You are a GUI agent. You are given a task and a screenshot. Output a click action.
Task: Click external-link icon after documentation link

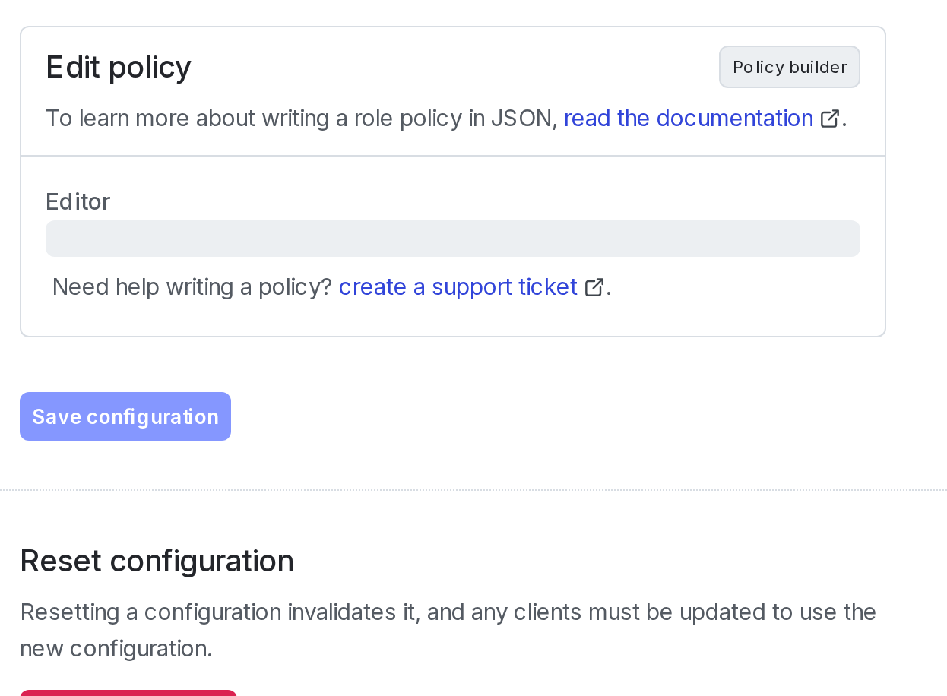coord(830,119)
